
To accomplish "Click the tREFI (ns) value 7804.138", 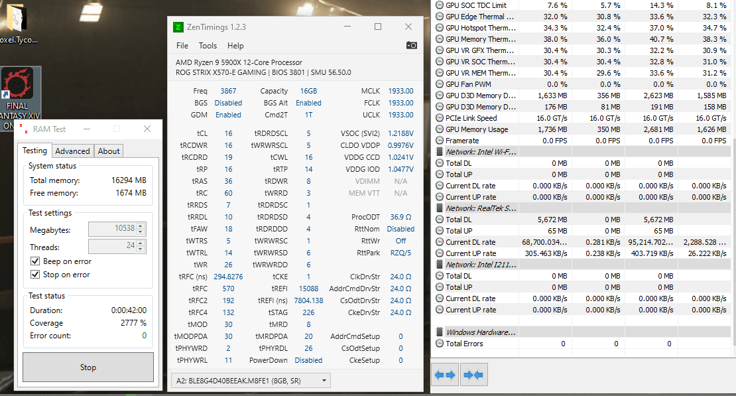I will click(x=308, y=300).
